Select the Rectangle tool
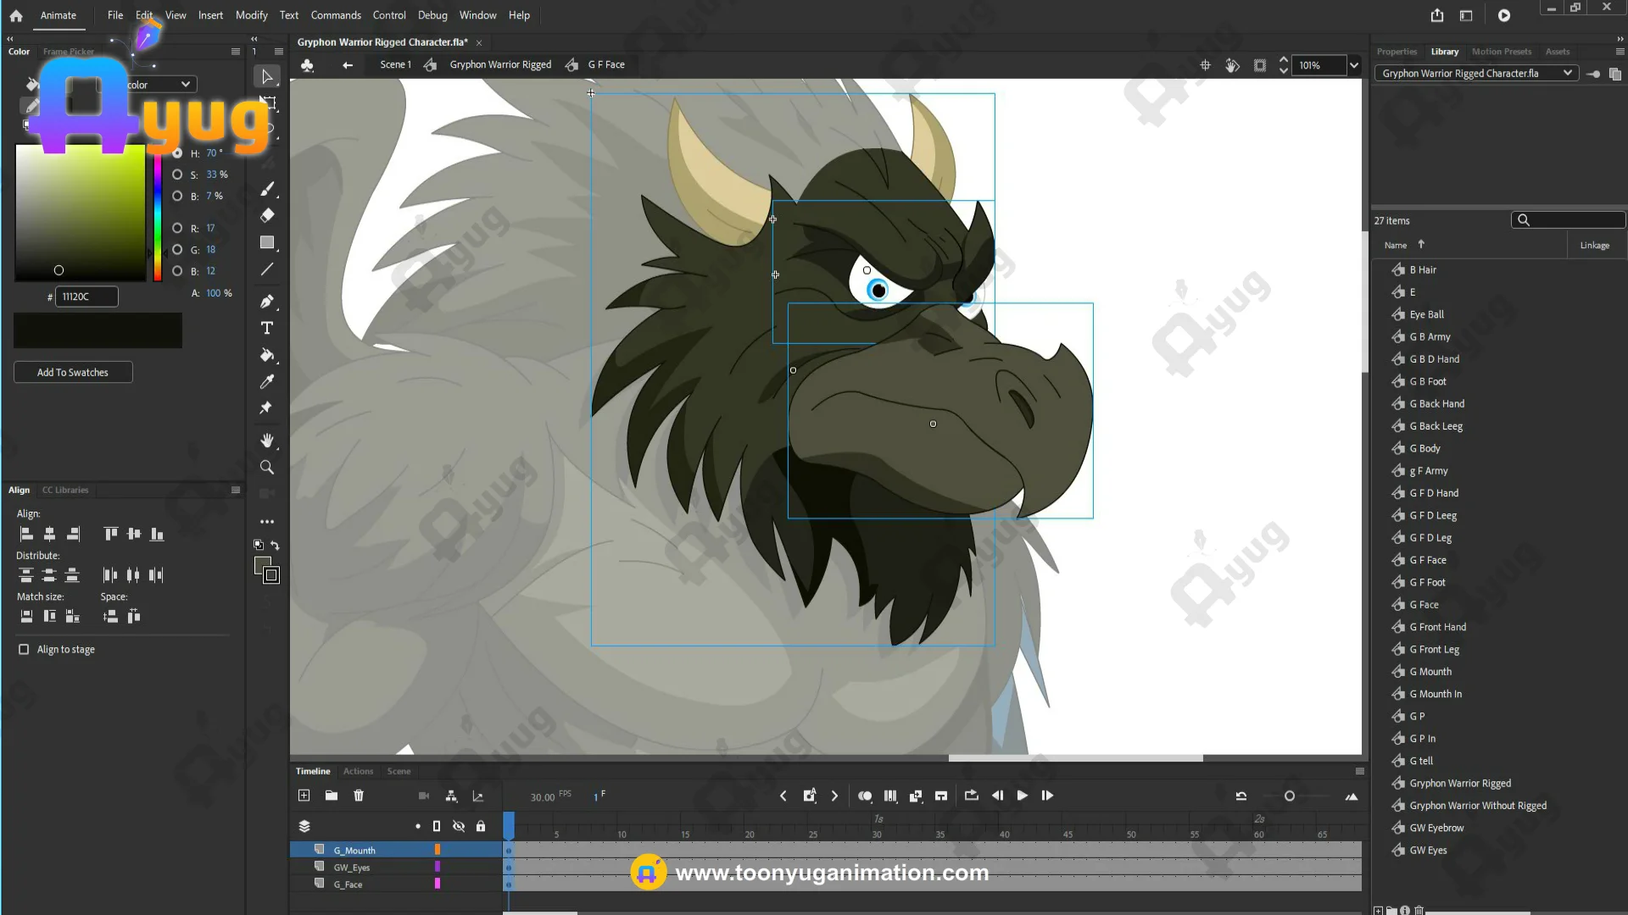 (267, 242)
